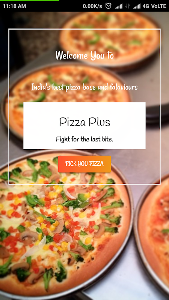Tap the alarm clock status icon
The image size is (169, 300).
108,6
